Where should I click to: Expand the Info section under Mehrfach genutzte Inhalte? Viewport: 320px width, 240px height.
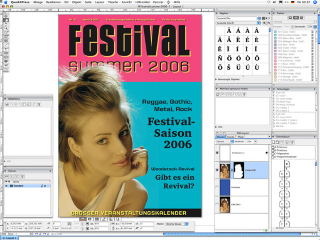pyautogui.click(x=217, y=127)
